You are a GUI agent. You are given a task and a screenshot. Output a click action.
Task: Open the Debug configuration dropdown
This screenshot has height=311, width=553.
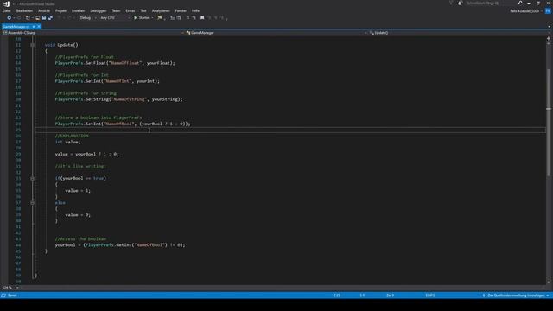point(87,17)
